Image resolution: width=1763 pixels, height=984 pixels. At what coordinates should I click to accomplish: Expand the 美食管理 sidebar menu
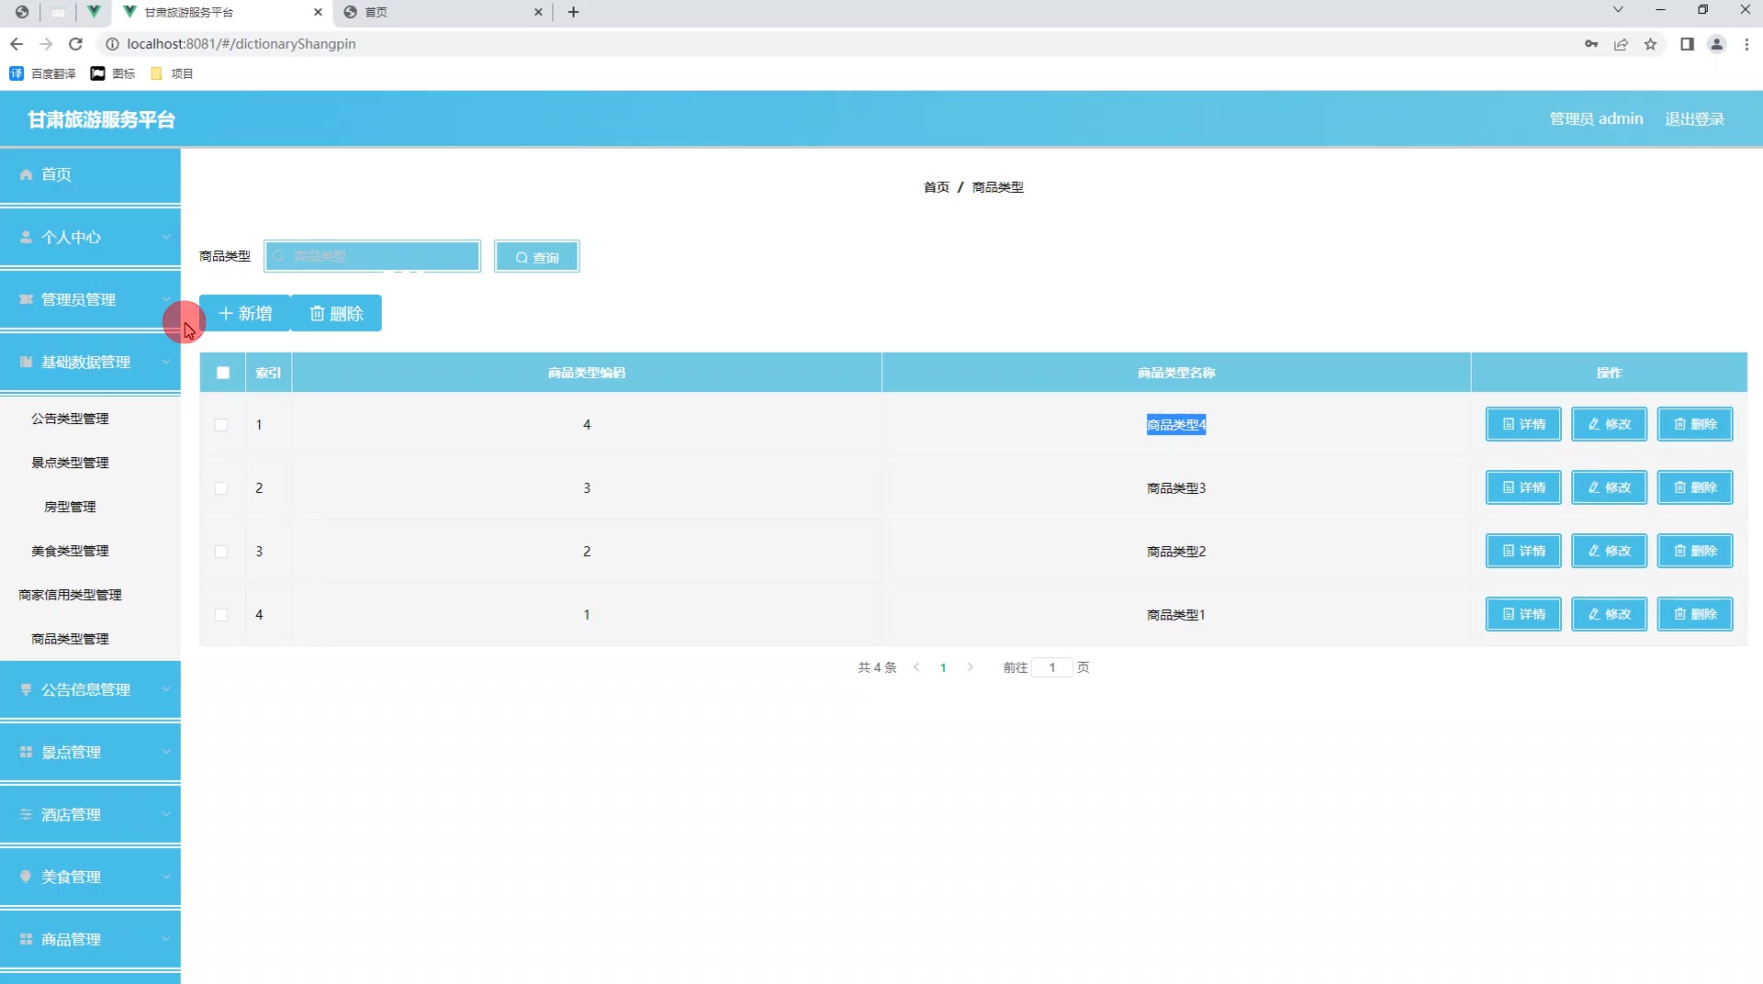point(90,877)
